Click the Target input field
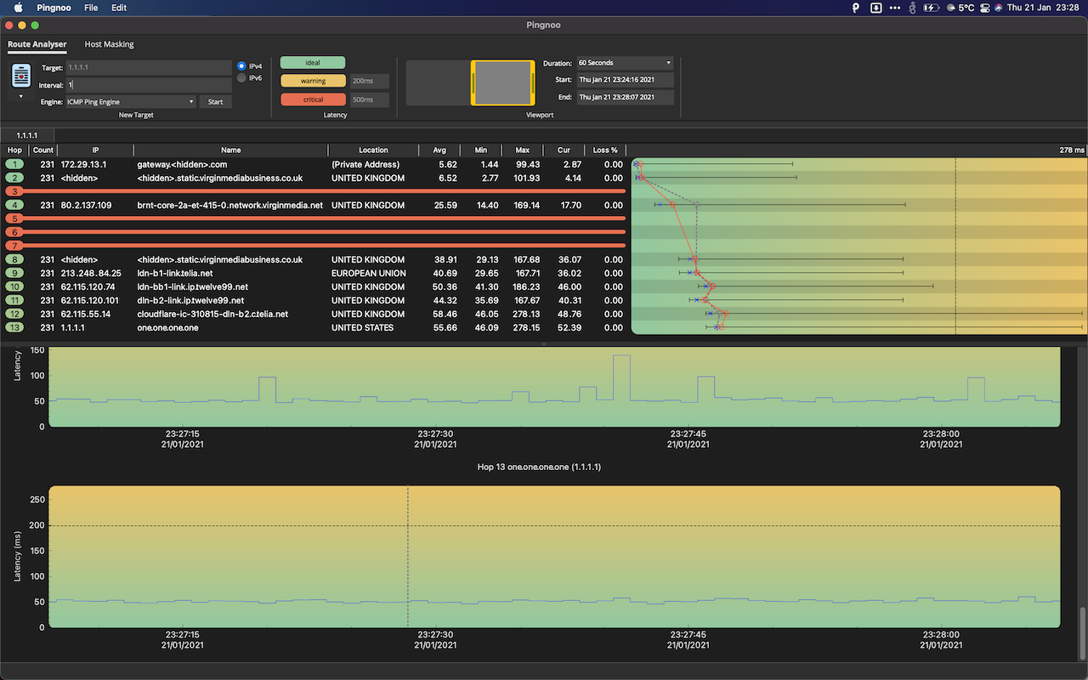This screenshot has width=1088, height=680. (x=149, y=67)
